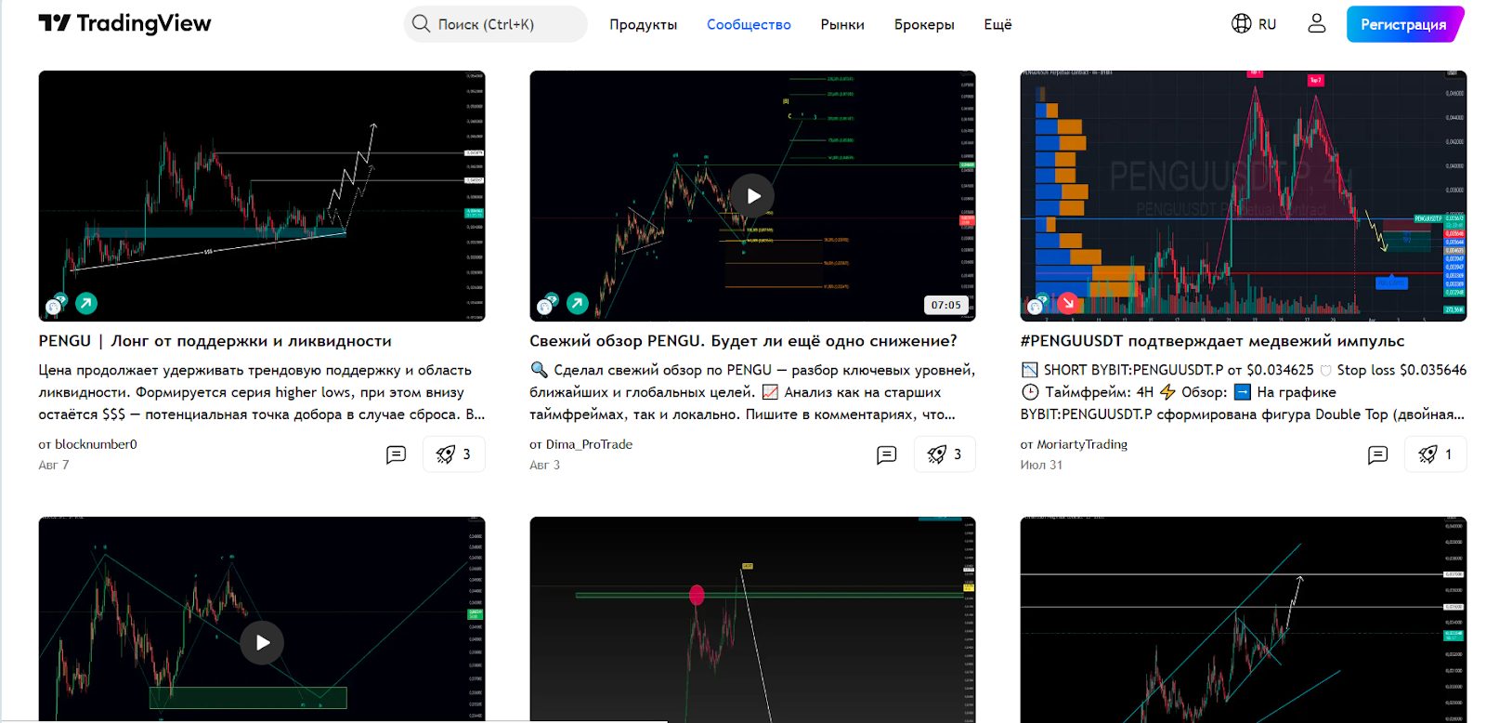Open the RU language selector
This screenshot has height=723, width=1486.
point(1254,24)
